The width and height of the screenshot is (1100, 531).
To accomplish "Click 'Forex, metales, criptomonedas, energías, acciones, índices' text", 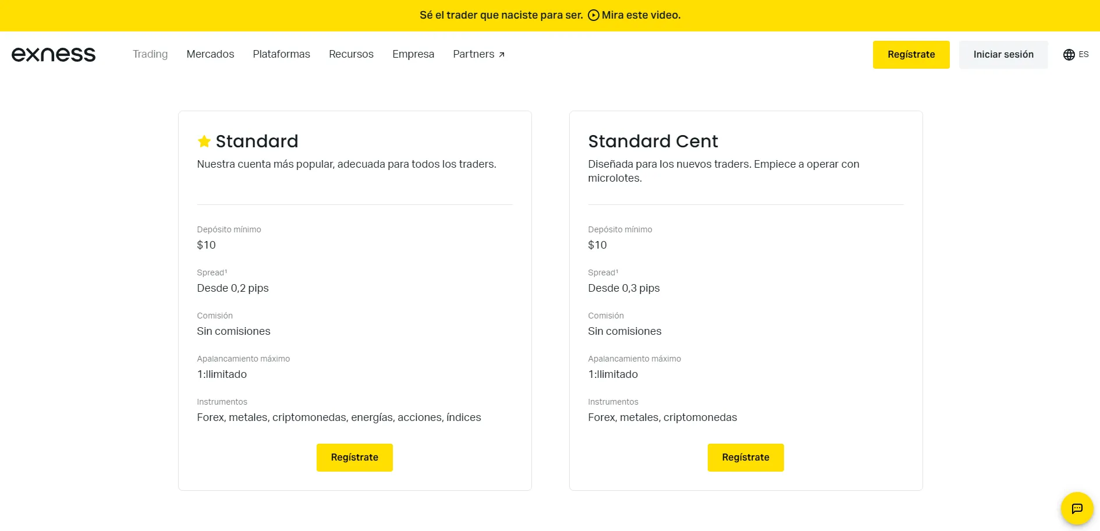I will click(x=339, y=417).
